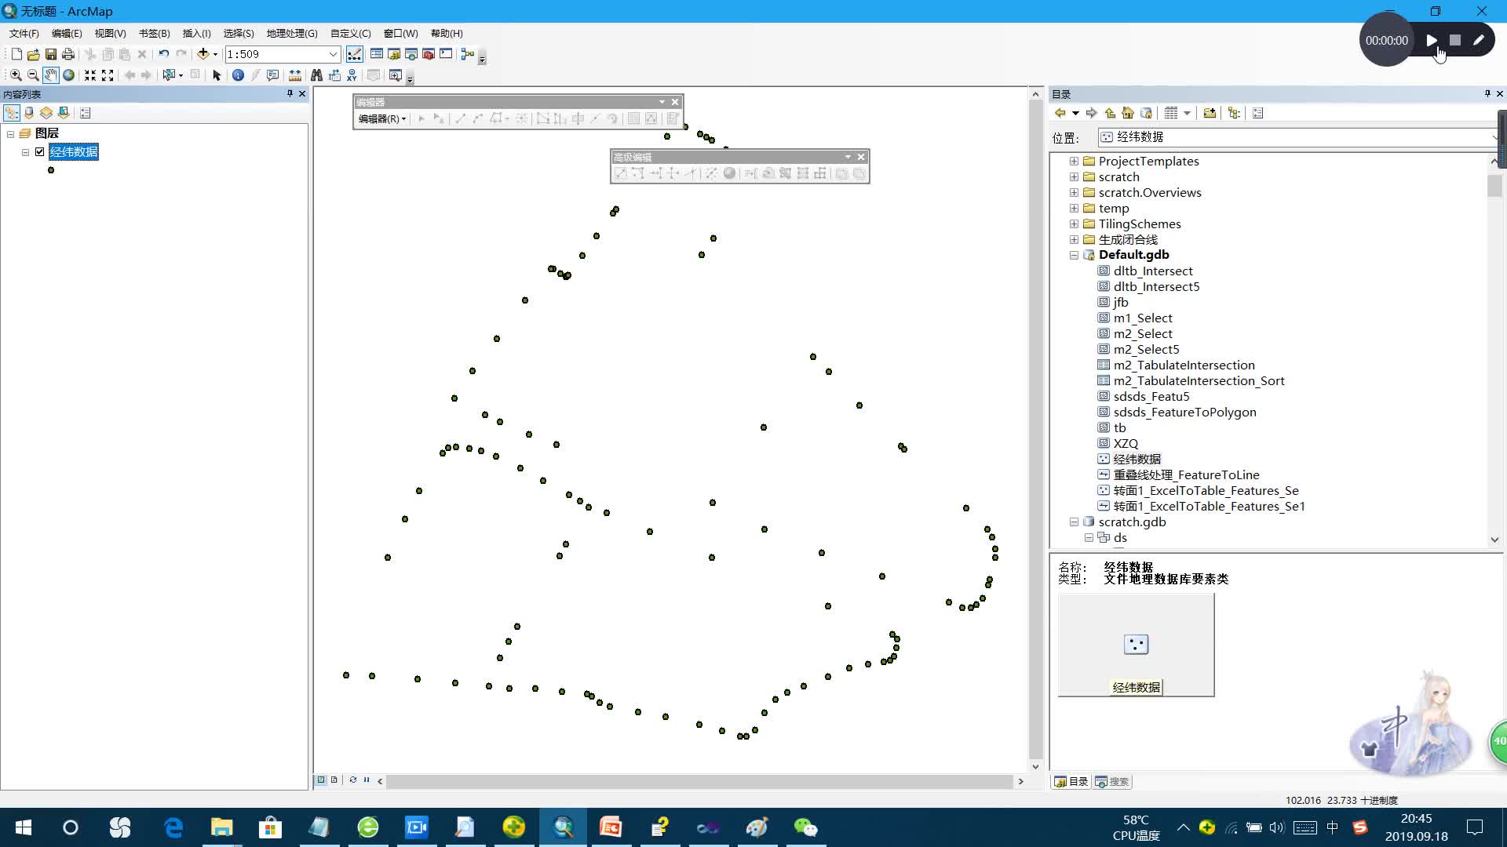This screenshot has width=1507, height=847.
Task: Create a new map document
Action: [x=16, y=54]
